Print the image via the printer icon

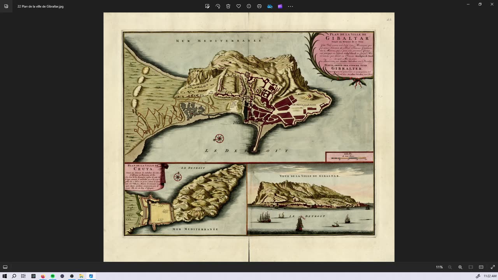pos(260,6)
